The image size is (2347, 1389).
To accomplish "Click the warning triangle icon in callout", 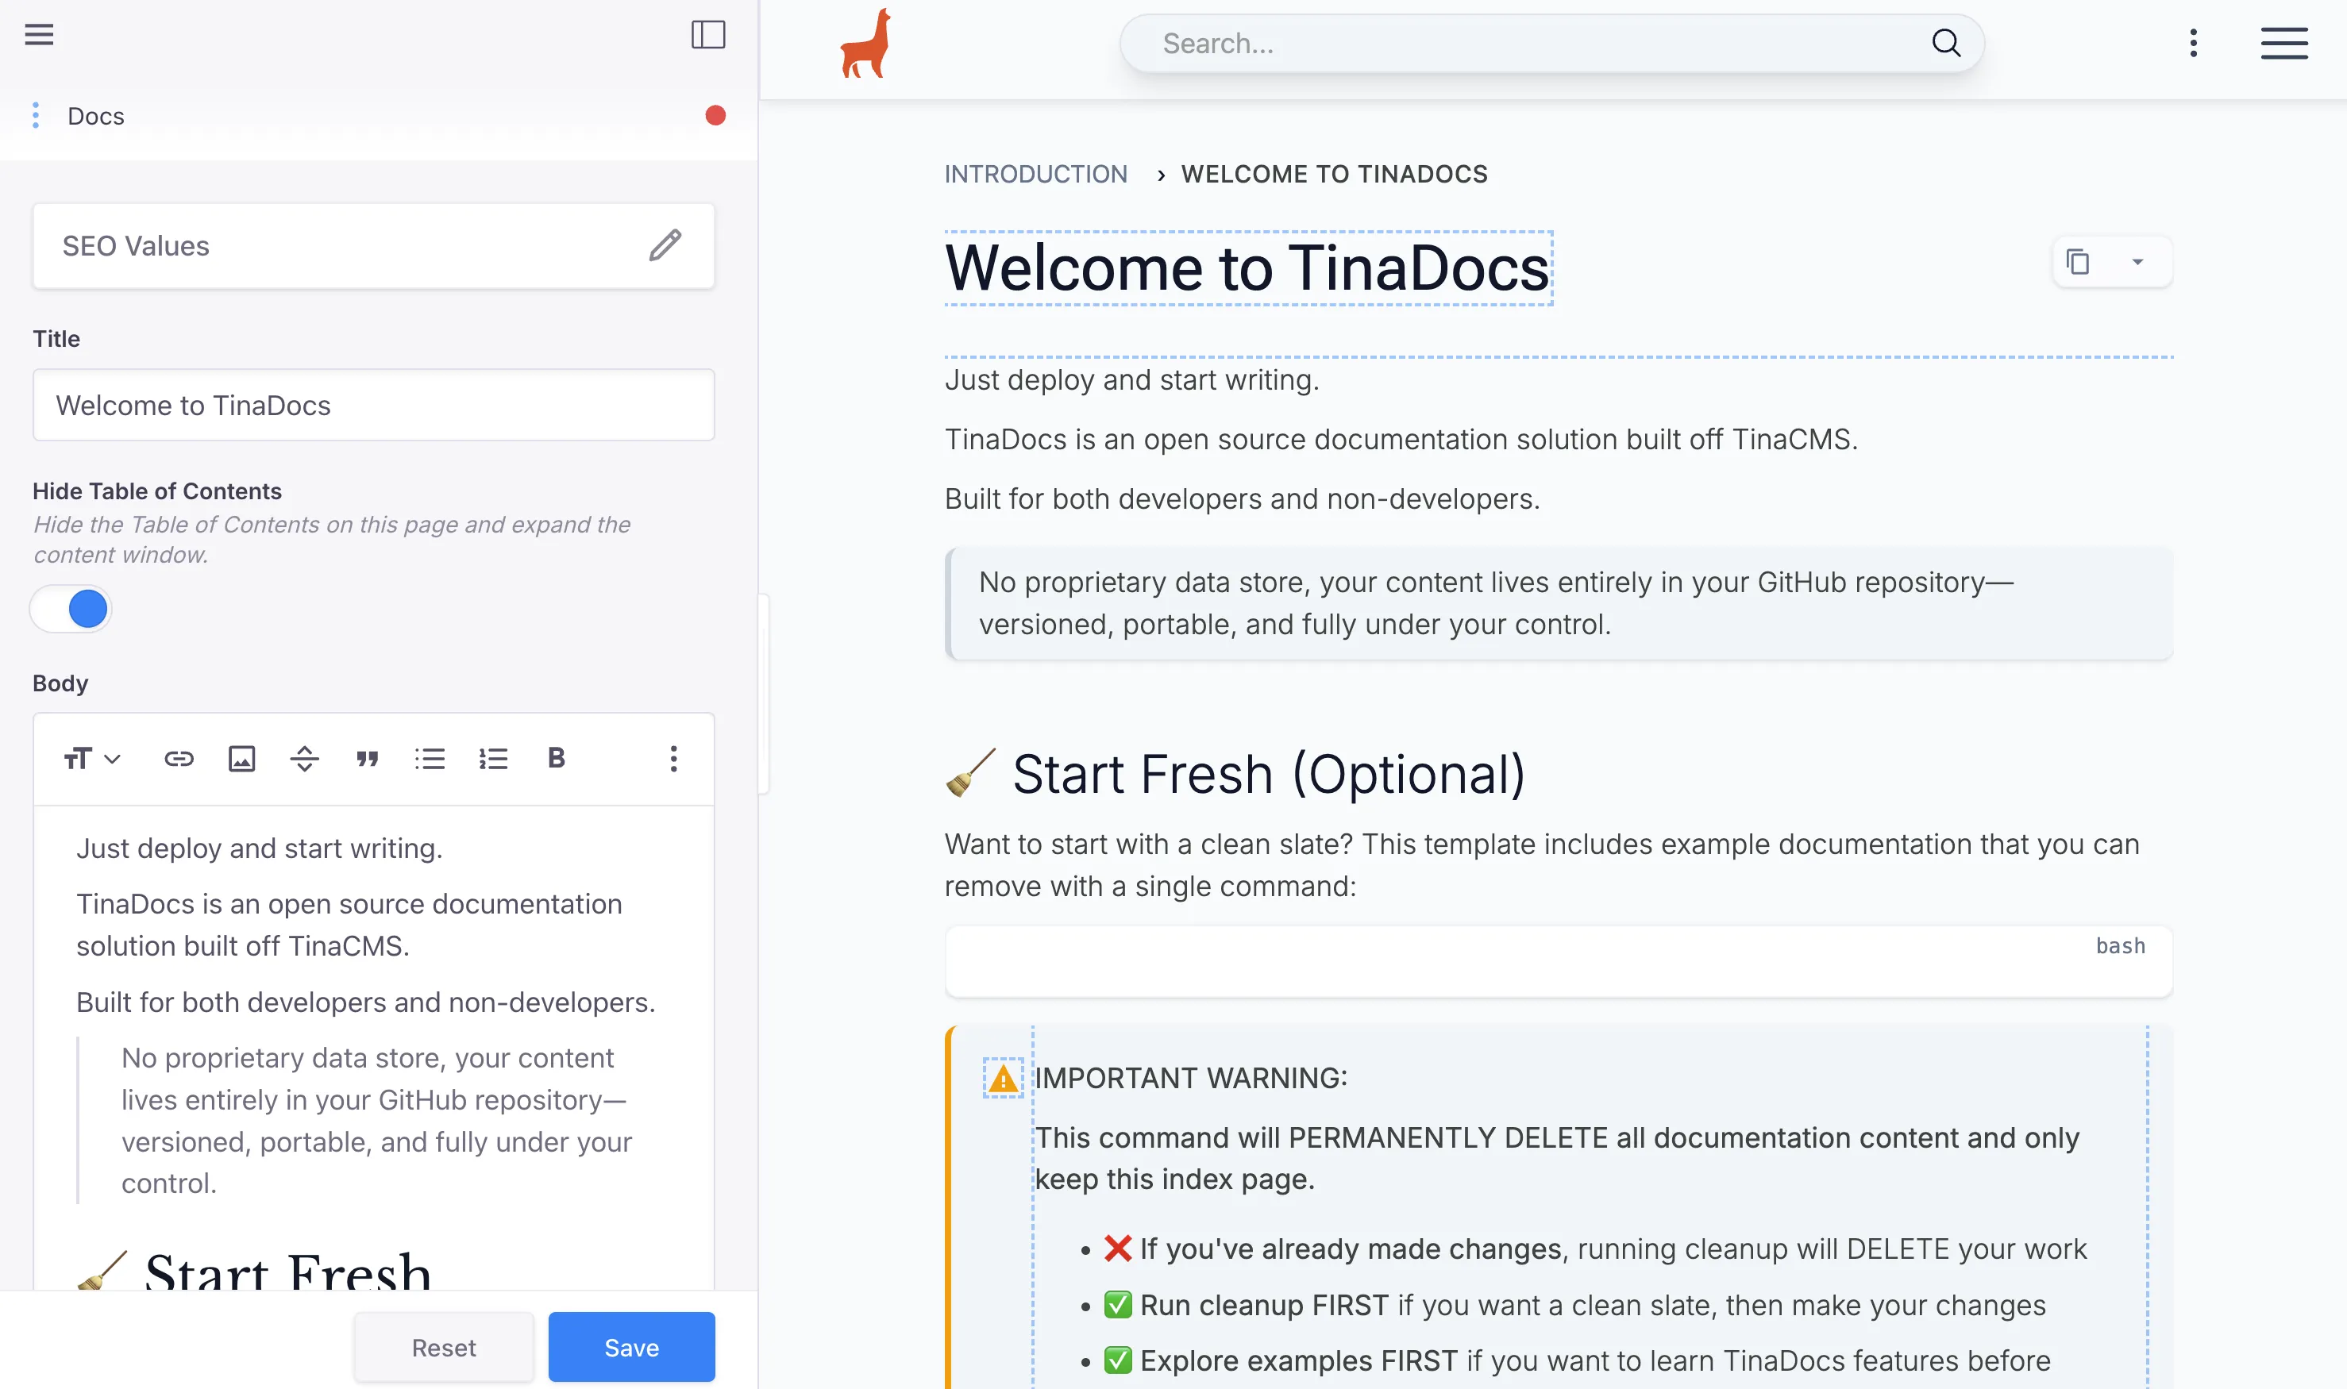I will [x=1003, y=1078].
